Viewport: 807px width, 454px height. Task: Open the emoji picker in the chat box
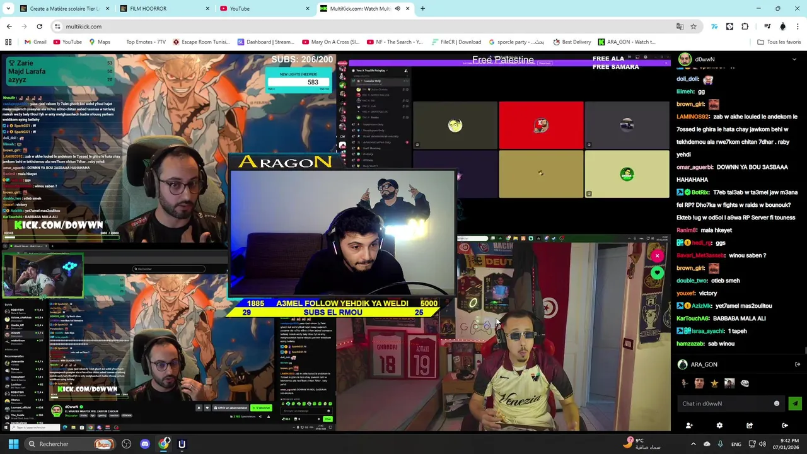tap(777, 404)
